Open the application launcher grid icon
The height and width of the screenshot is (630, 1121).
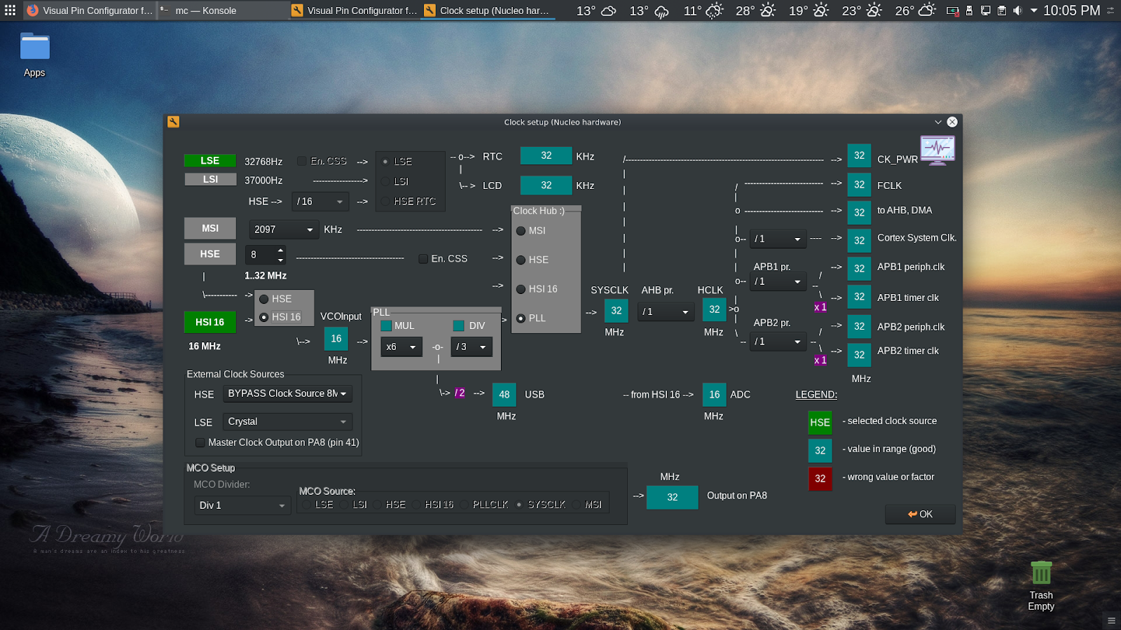(10, 10)
